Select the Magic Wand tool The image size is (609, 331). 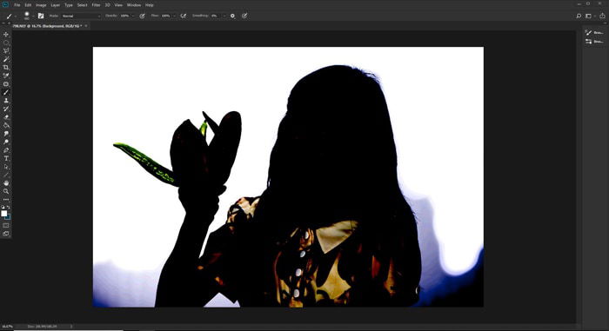6,59
